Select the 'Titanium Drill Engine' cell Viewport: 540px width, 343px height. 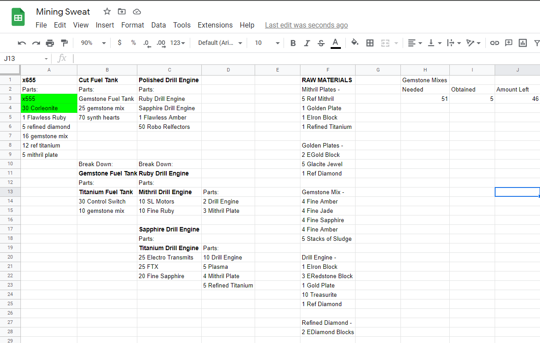click(x=169, y=248)
